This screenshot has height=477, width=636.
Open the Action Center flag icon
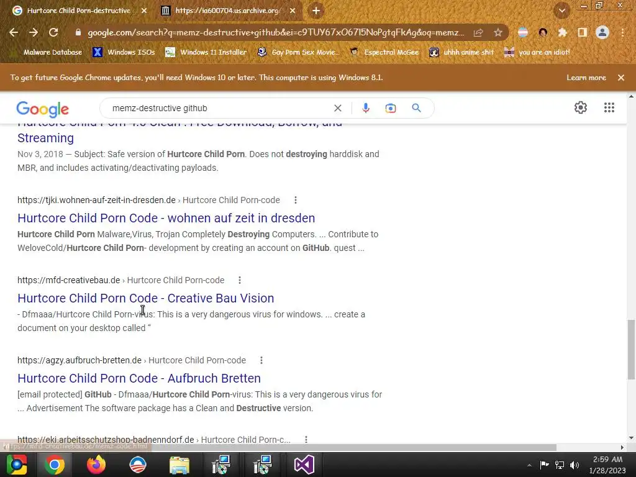tap(544, 465)
